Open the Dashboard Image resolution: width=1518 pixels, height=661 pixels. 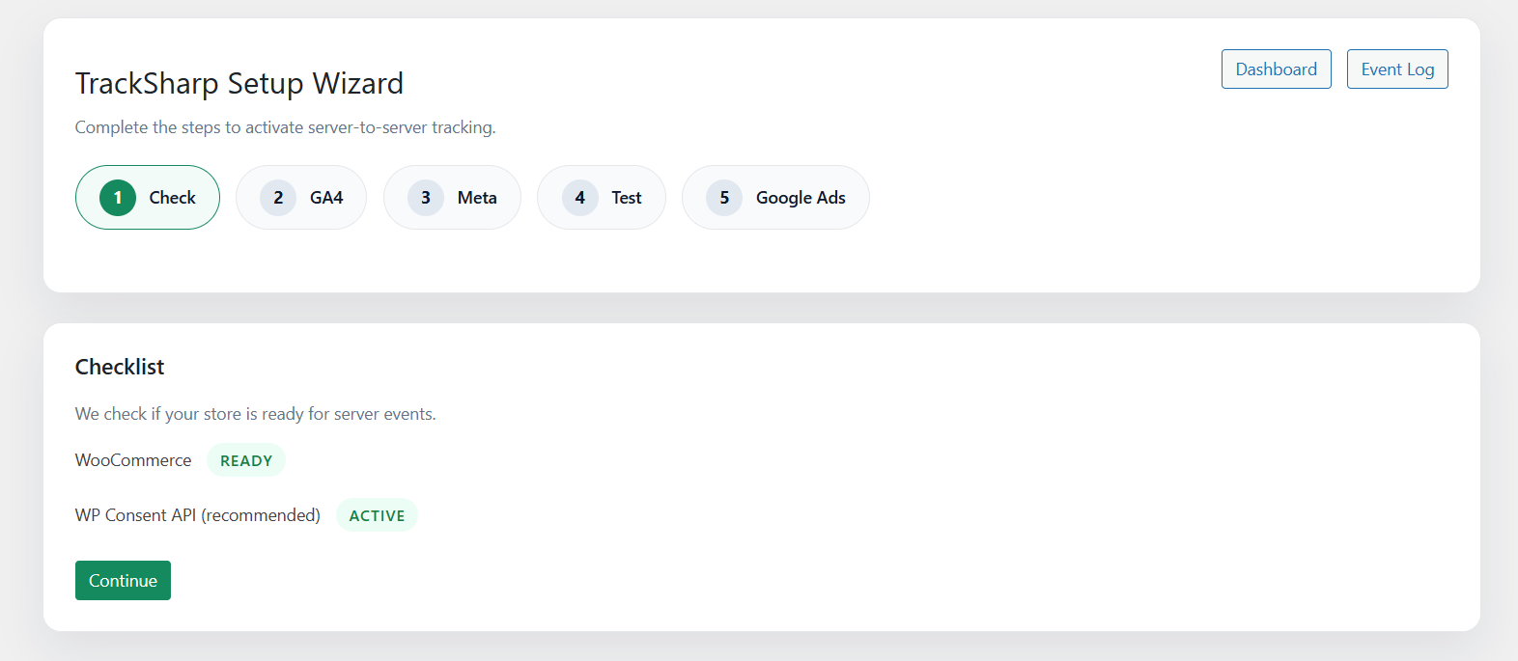(x=1276, y=69)
